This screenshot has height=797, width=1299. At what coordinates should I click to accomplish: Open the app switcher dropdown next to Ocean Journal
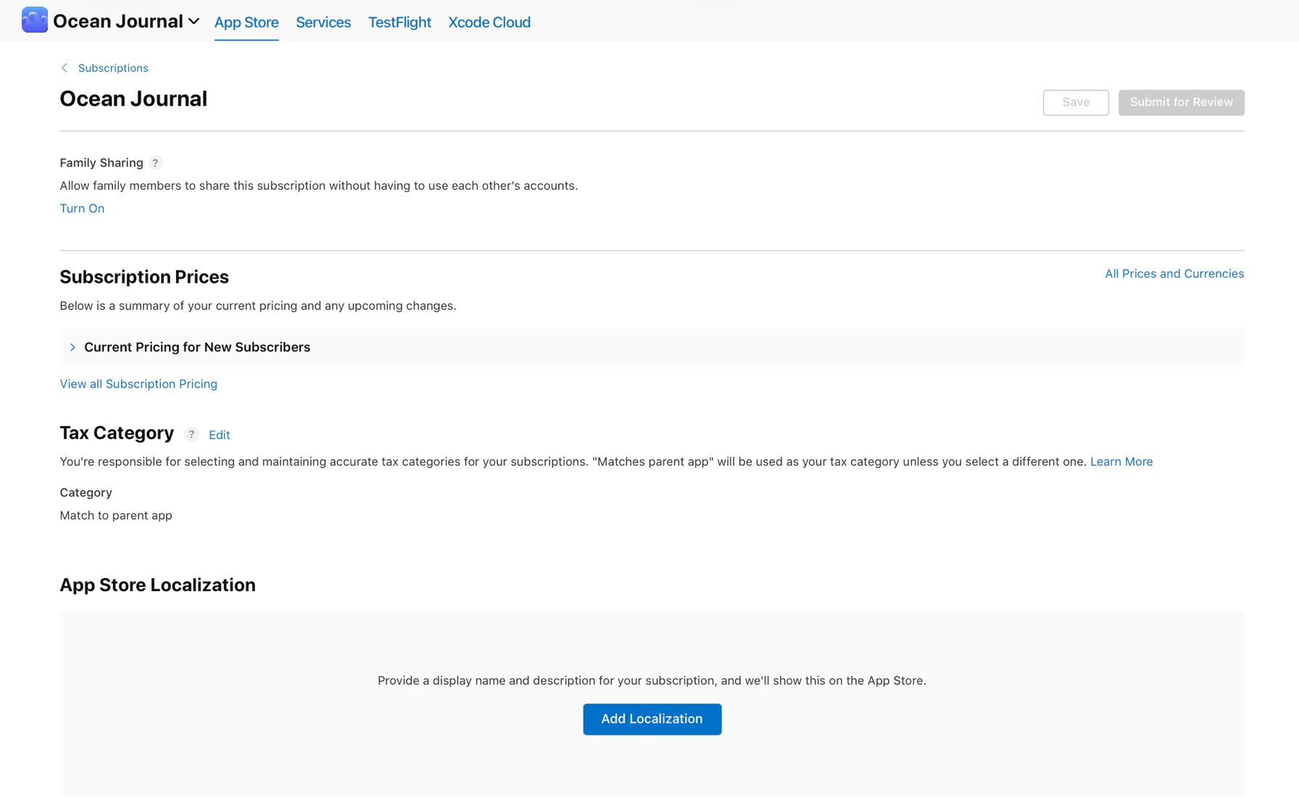point(194,22)
